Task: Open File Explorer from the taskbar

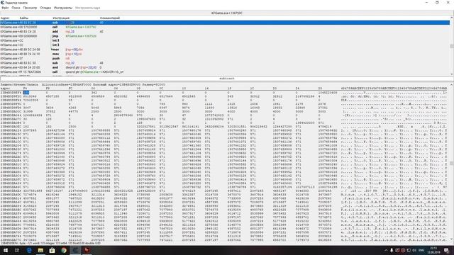Action: [40, 250]
